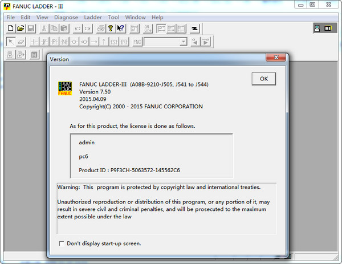
Task: Click the 'pc6' license text
Action: 83,156
